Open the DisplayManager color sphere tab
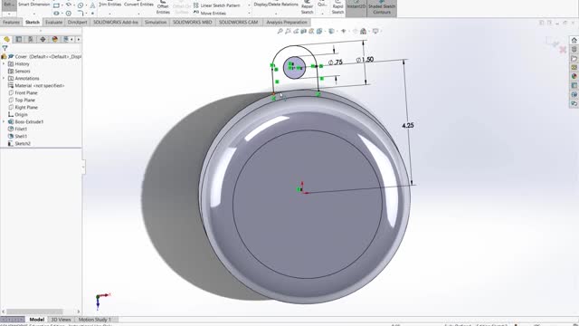Viewport: 579px width, 326px height. 54,39
